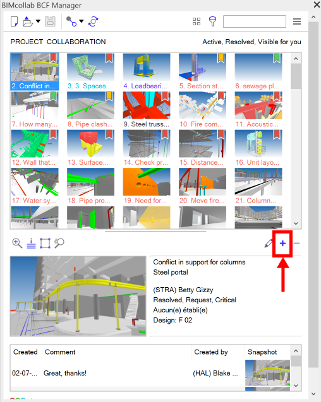Open the issue filter funnel
321x402 pixels.
(212, 21)
